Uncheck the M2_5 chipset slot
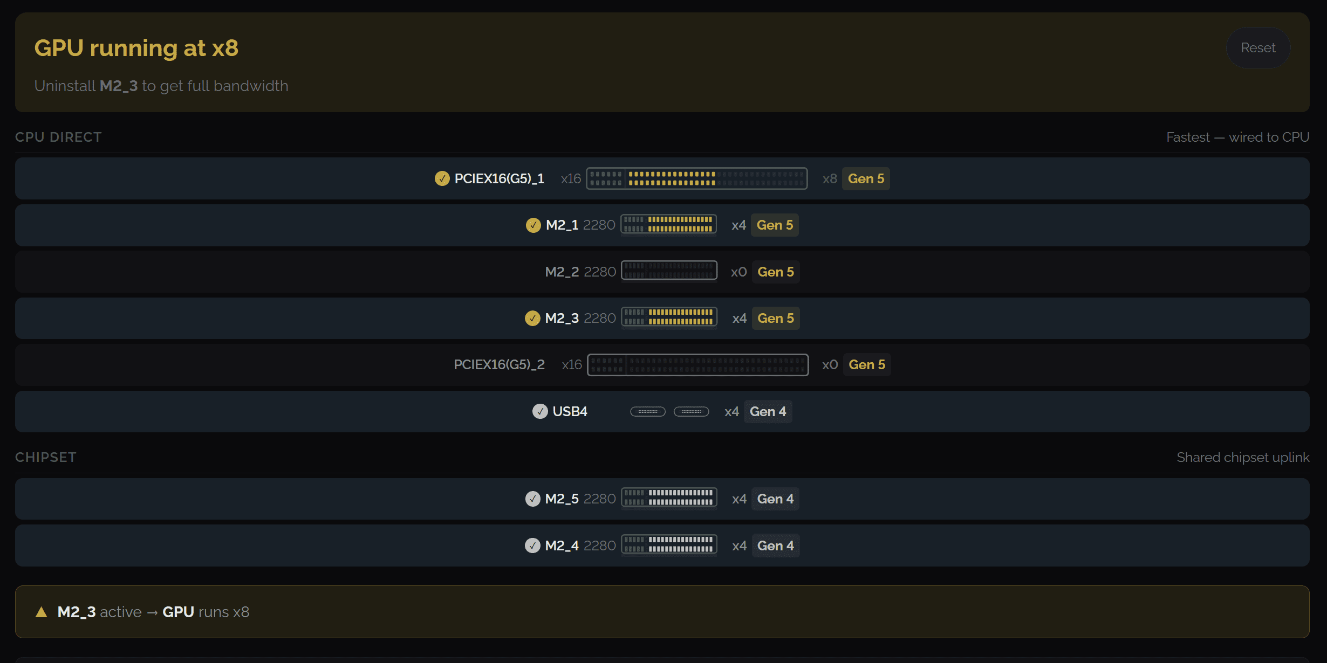This screenshot has width=1327, height=663. 532,499
